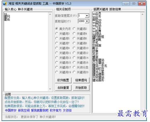Click result entry 雪地靴
Image resolution: width=150 pixels, height=122 pixels.
click(97, 40)
